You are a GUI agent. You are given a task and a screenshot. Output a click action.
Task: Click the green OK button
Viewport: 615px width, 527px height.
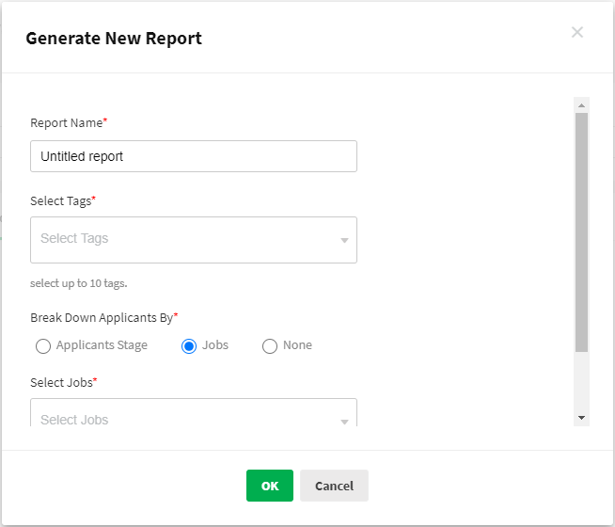(x=270, y=486)
